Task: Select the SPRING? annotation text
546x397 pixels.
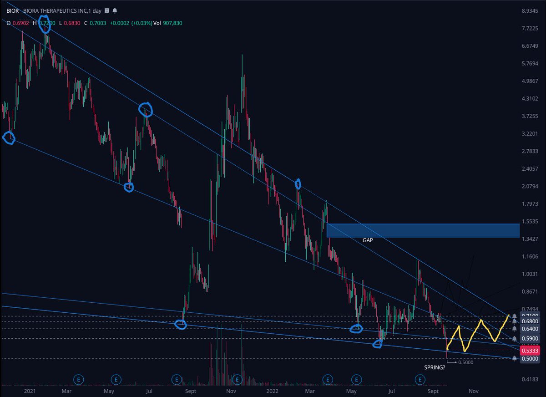Action: click(434, 366)
